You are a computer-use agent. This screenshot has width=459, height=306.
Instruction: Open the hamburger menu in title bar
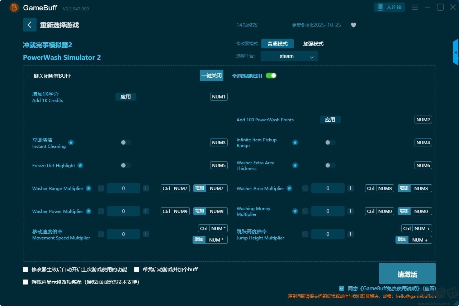[415, 8]
